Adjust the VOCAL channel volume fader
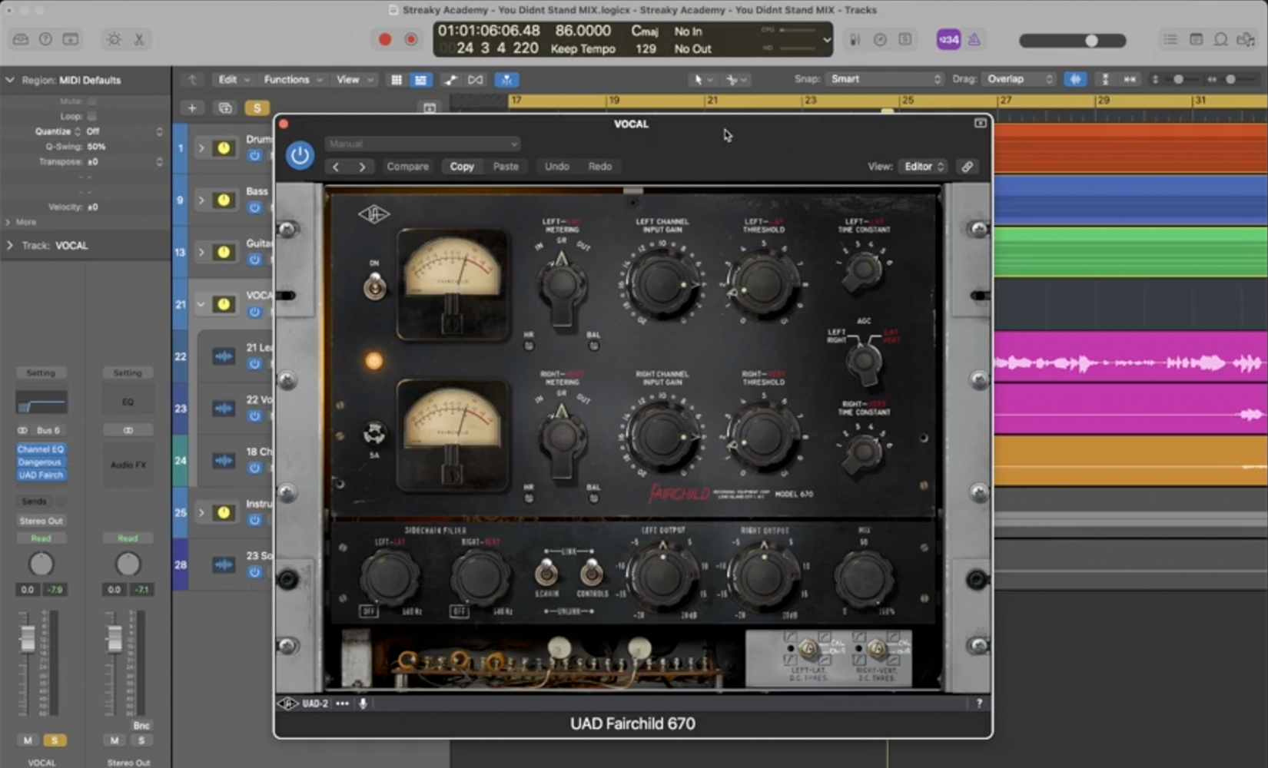 [x=28, y=638]
